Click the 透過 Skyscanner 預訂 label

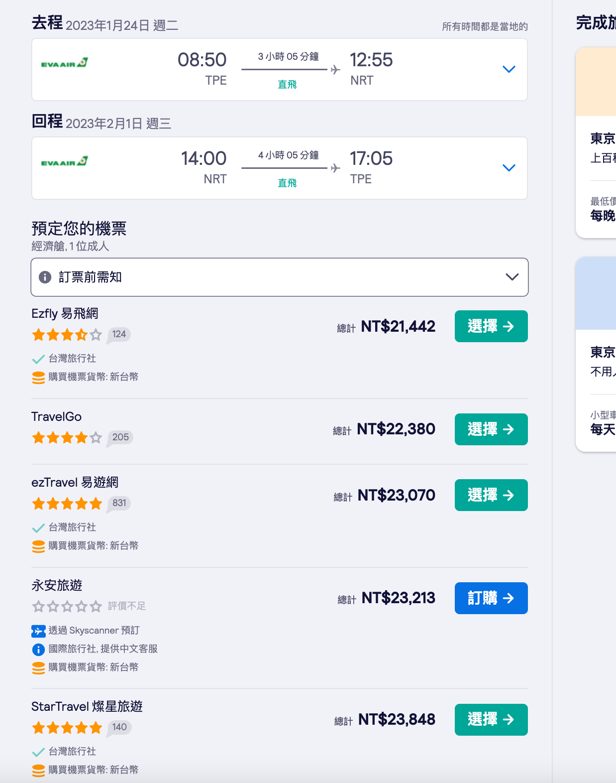pos(94,631)
